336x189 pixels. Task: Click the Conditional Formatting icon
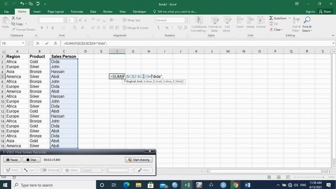[x=199, y=21]
